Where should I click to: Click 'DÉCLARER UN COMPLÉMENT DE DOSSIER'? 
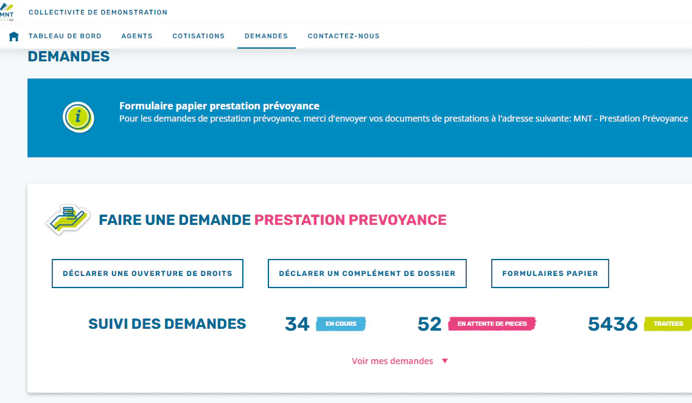click(x=367, y=273)
